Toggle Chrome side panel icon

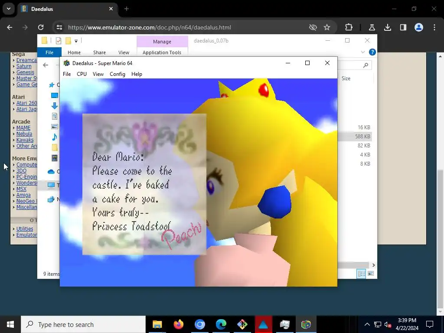[403, 27]
